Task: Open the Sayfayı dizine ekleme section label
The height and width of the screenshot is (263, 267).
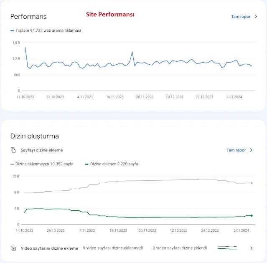Action: (x=42, y=150)
